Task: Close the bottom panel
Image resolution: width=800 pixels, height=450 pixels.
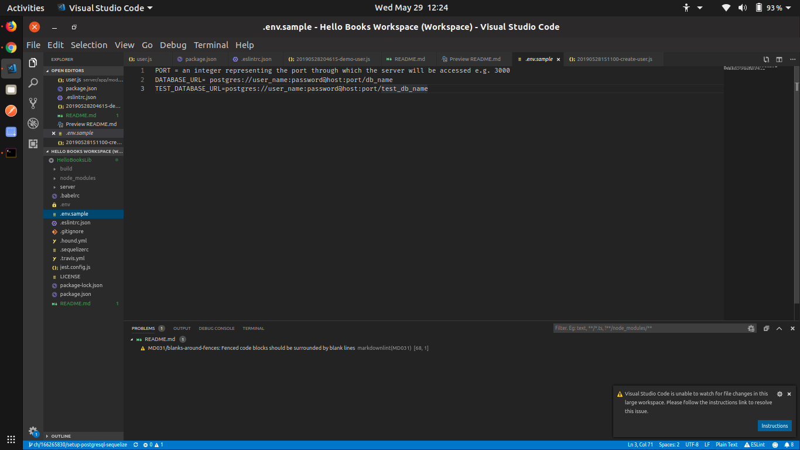Action: tap(792, 329)
